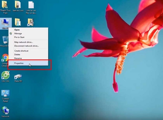Select the Google Chrome shortcut icon
The height and width of the screenshot is (120, 163).
click(x=5, y=60)
